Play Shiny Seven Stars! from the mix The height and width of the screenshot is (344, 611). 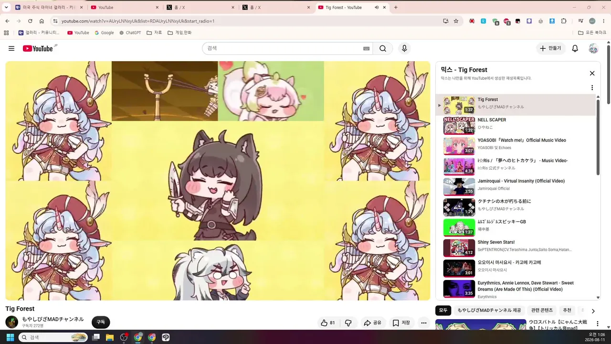[x=516, y=248]
